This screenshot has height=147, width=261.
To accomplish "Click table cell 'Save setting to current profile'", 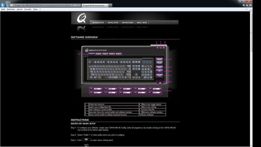I will point(113,110).
